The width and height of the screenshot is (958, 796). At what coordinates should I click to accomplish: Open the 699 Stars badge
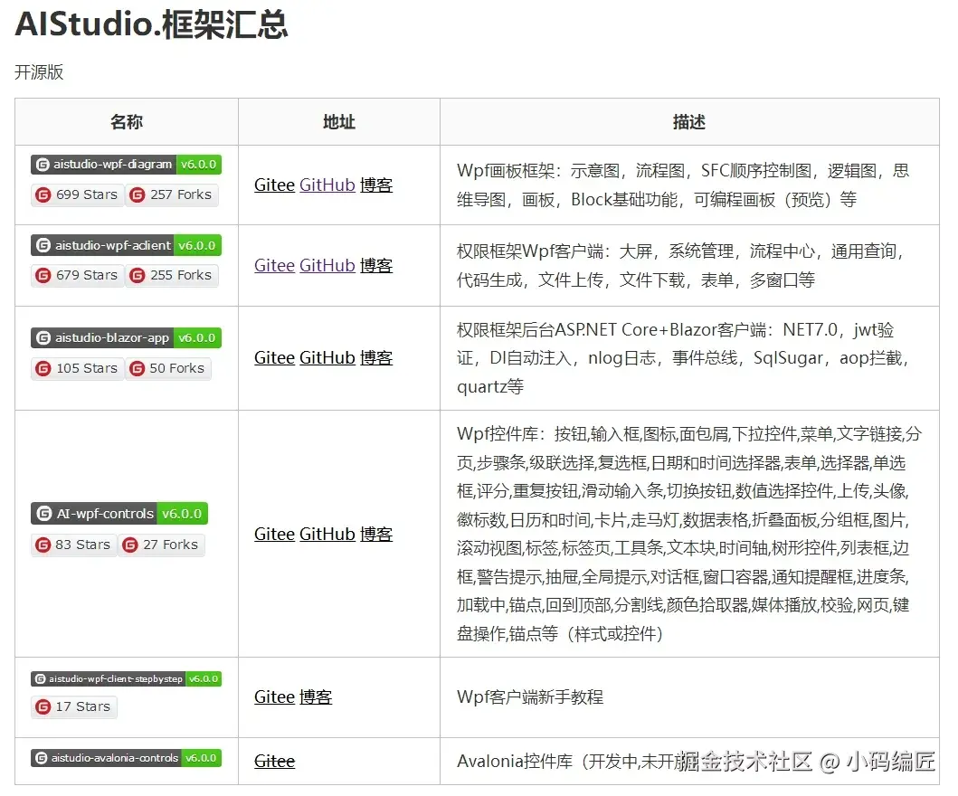coord(77,194)
